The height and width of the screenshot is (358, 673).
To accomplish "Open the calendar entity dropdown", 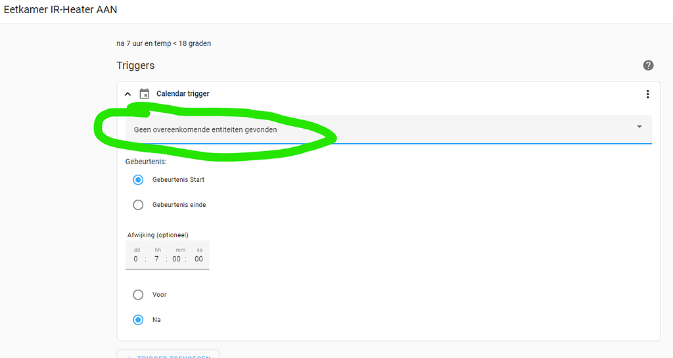I will pos(388,129).
